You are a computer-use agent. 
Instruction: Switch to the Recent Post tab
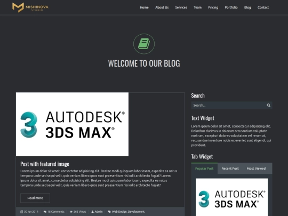pos(230,168)
